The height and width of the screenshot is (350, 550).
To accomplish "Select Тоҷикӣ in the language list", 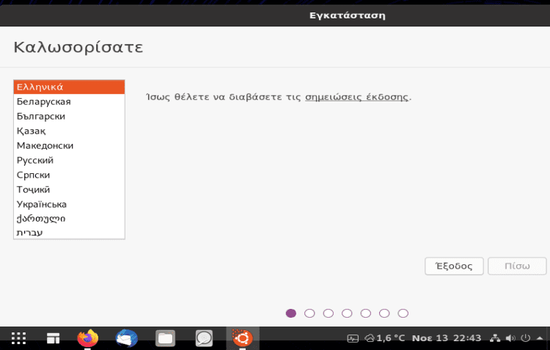I will pos(69,189).
